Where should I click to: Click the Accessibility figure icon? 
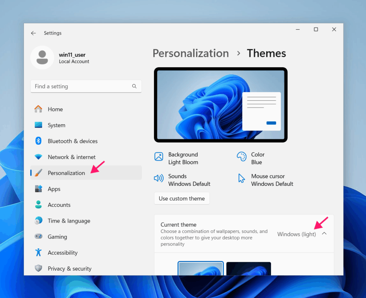38,252
